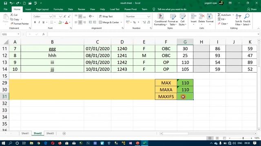This screenshot has height=146, width=261.
Task: Expand the Merge & Center options arrow
Action: coord(121,22)
